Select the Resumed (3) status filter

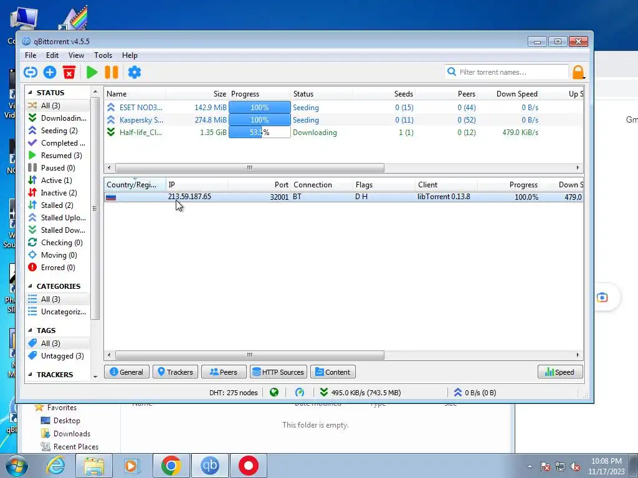point(58,155)
